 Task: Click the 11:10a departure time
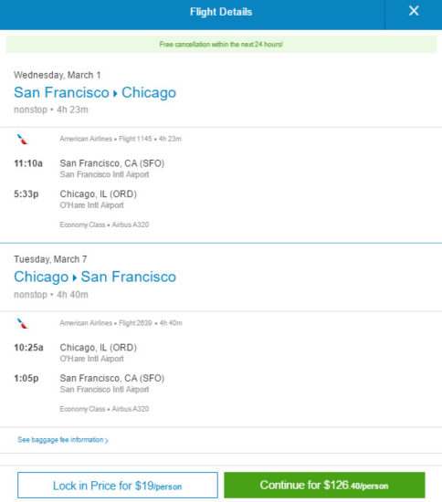click(28, 163)
